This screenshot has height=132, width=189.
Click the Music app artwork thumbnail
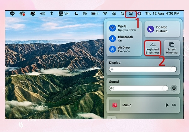pyautogui.click(x=115, y=105)
